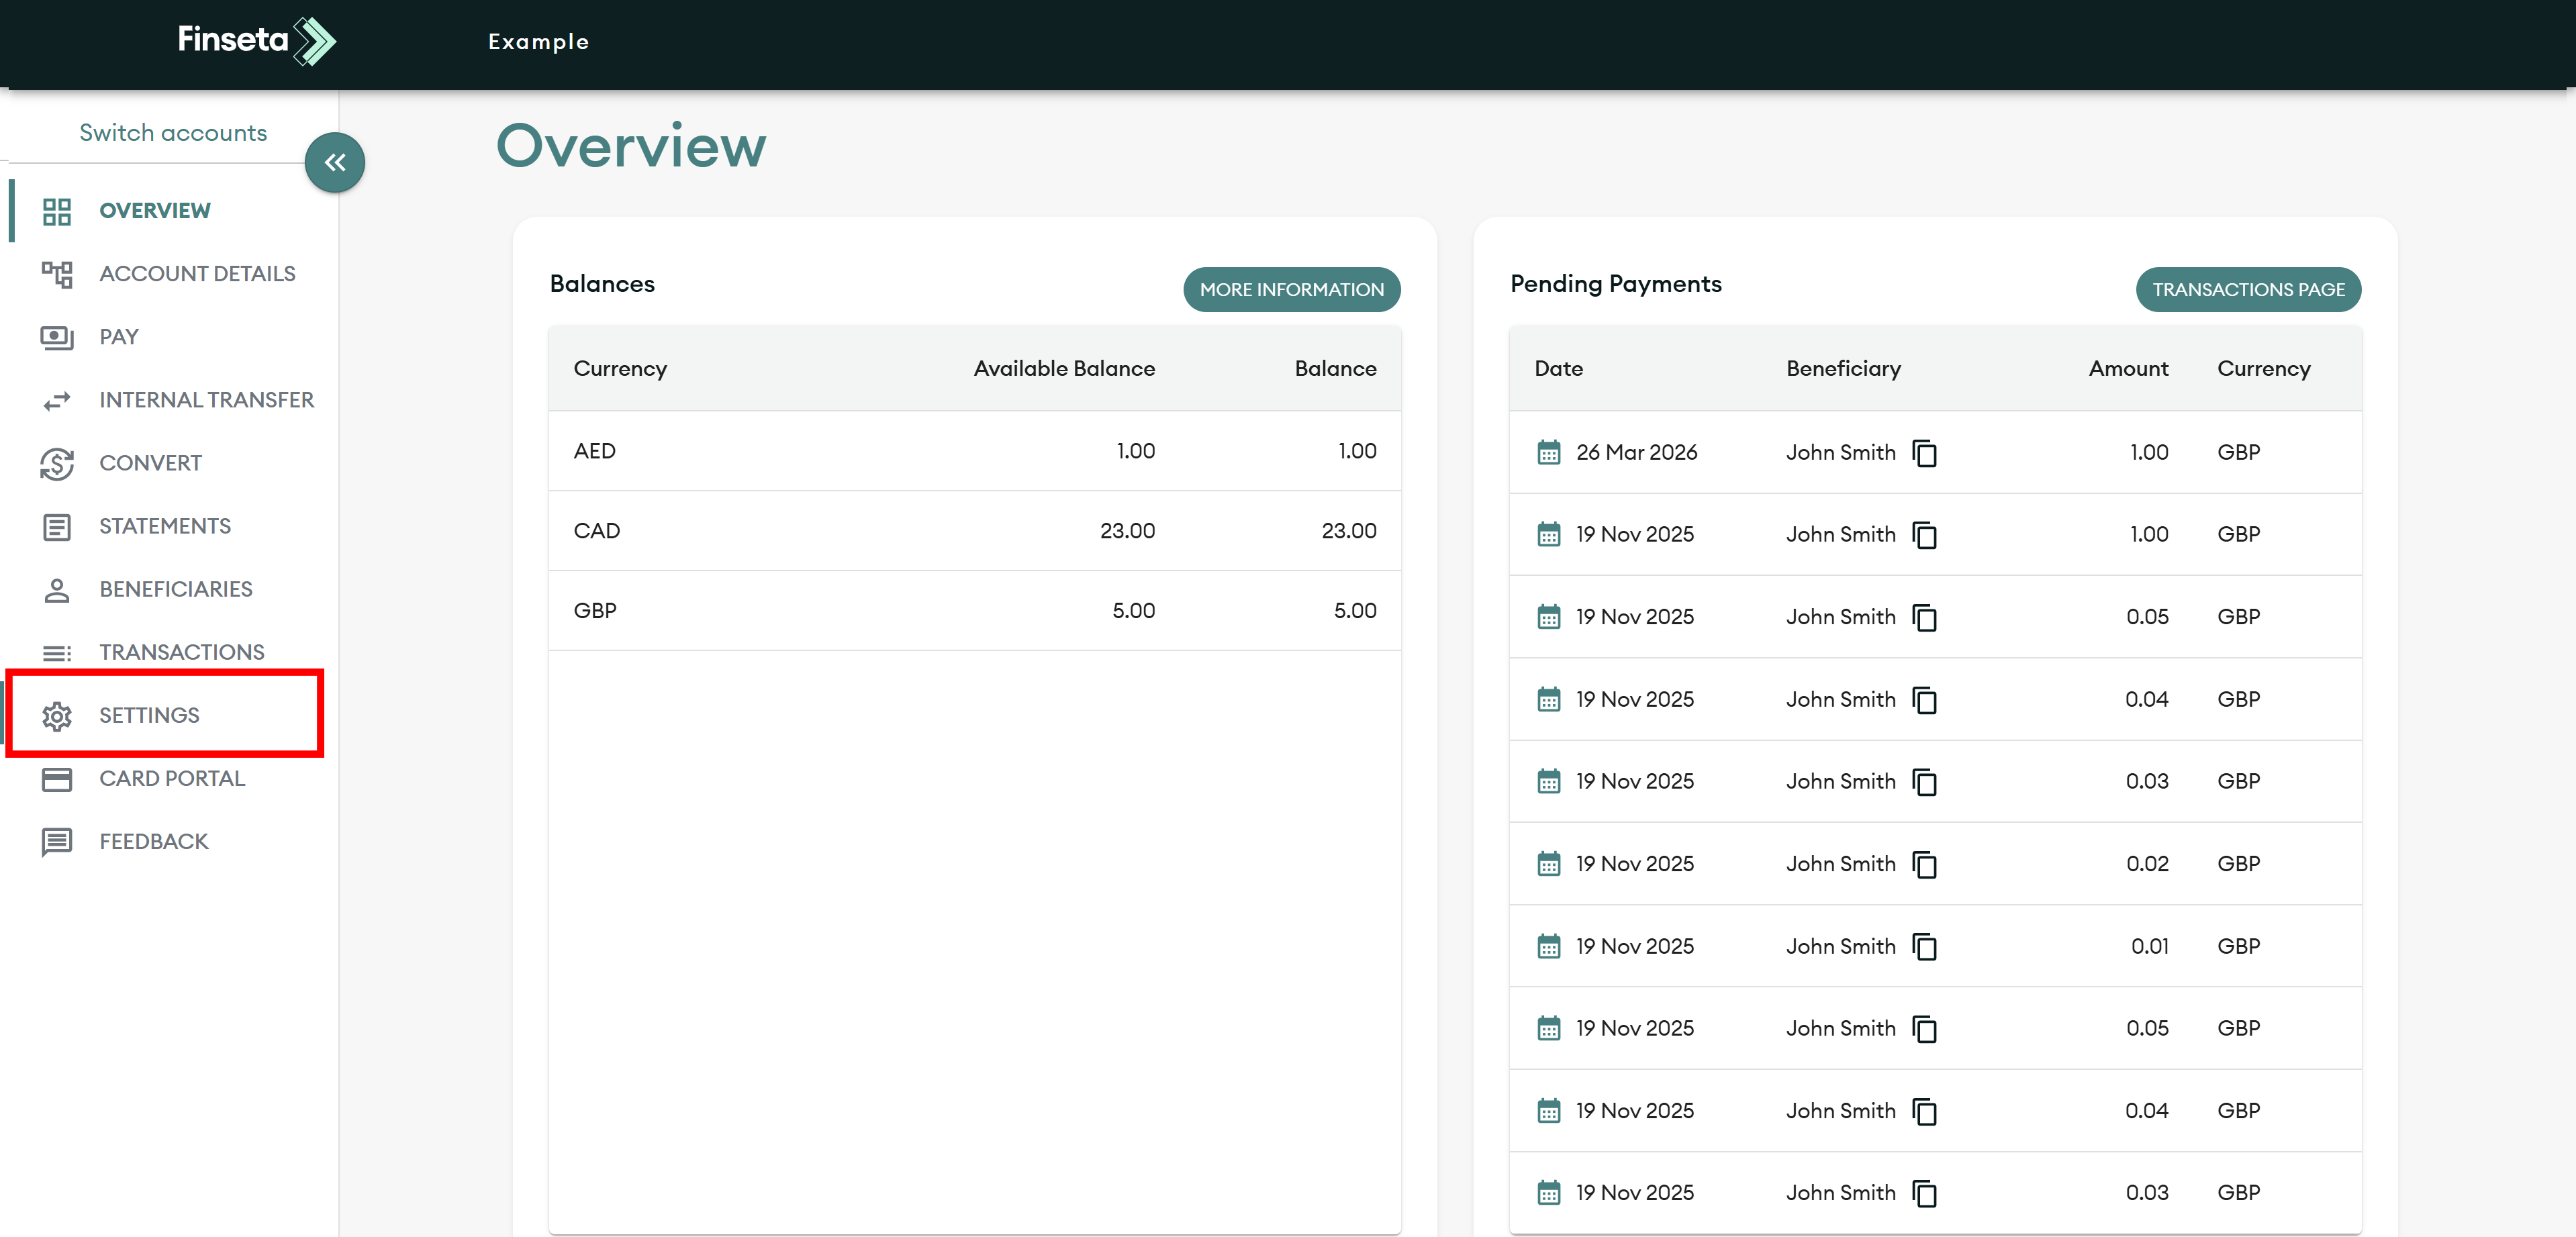Click the More Information button
The image size is (2576, 1237).
click(x=1291, y=289)
